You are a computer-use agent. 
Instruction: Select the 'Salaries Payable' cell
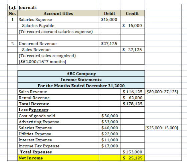[x=58, y=25]
